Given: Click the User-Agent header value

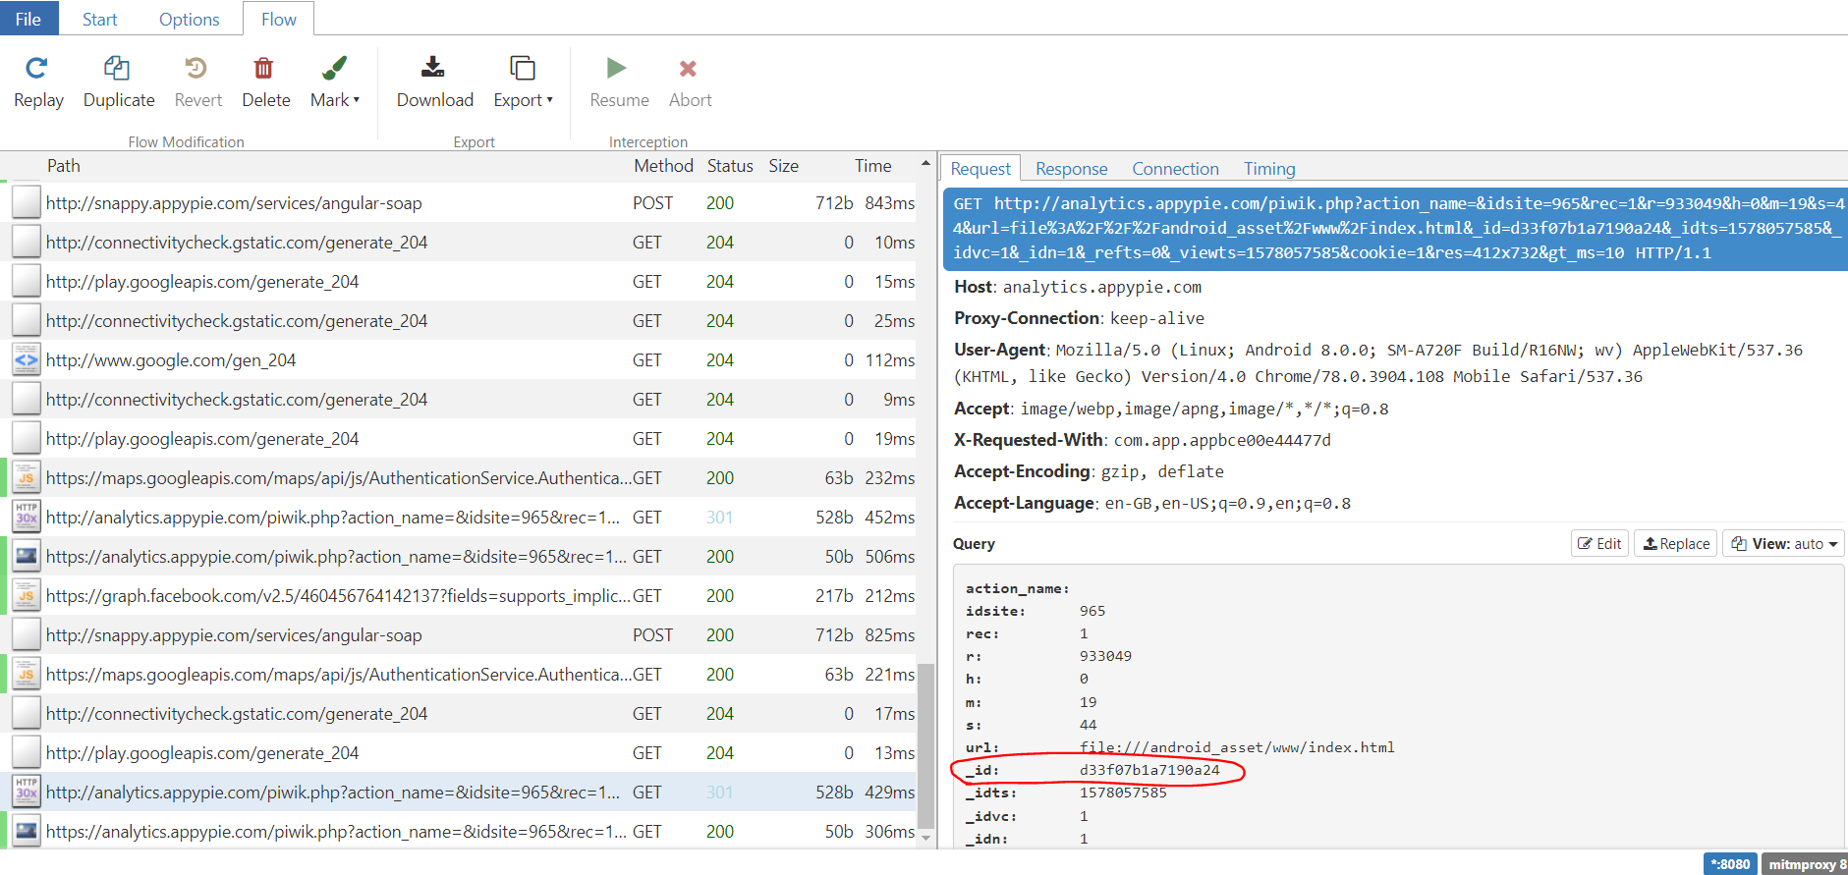Looking at the screenshot, I should click(x=1378, y=363).
